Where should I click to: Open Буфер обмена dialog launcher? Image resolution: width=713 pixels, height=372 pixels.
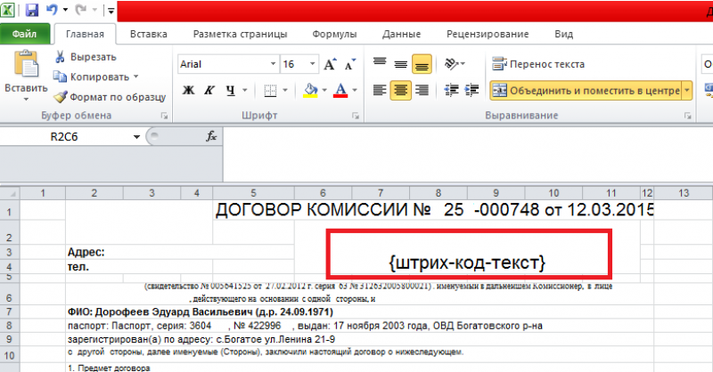164,117
